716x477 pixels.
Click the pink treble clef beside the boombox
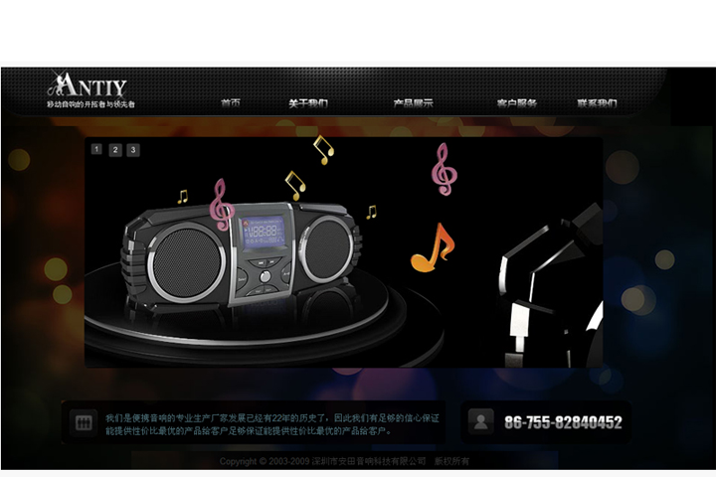(x=220, y=204)
